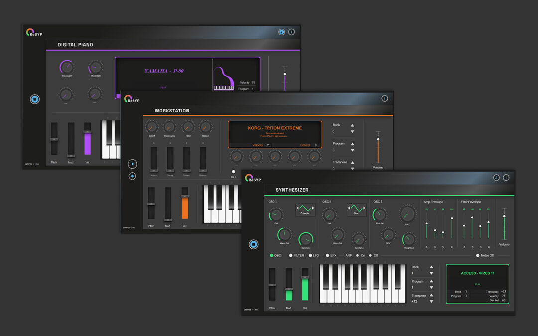The image size is (538, 336).
Task: Click the orange Vel slider in Workstation
Action: (x=185, y=203)
